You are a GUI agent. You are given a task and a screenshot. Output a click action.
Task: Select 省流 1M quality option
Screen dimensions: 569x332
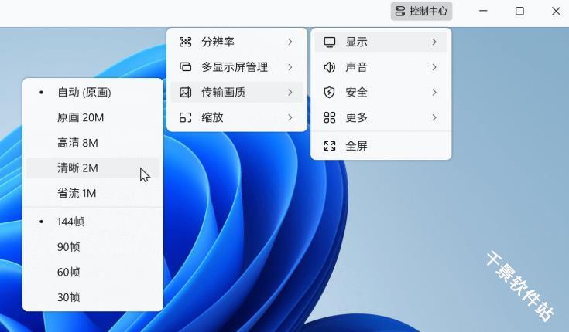[x=93, y=193]
